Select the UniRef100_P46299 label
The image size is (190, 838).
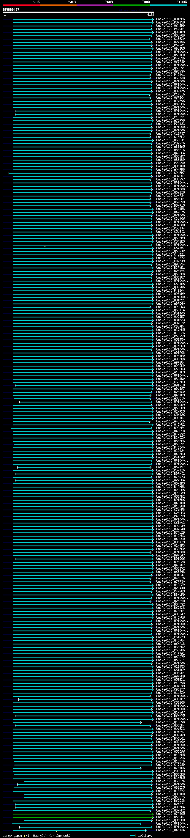[170, 516]
